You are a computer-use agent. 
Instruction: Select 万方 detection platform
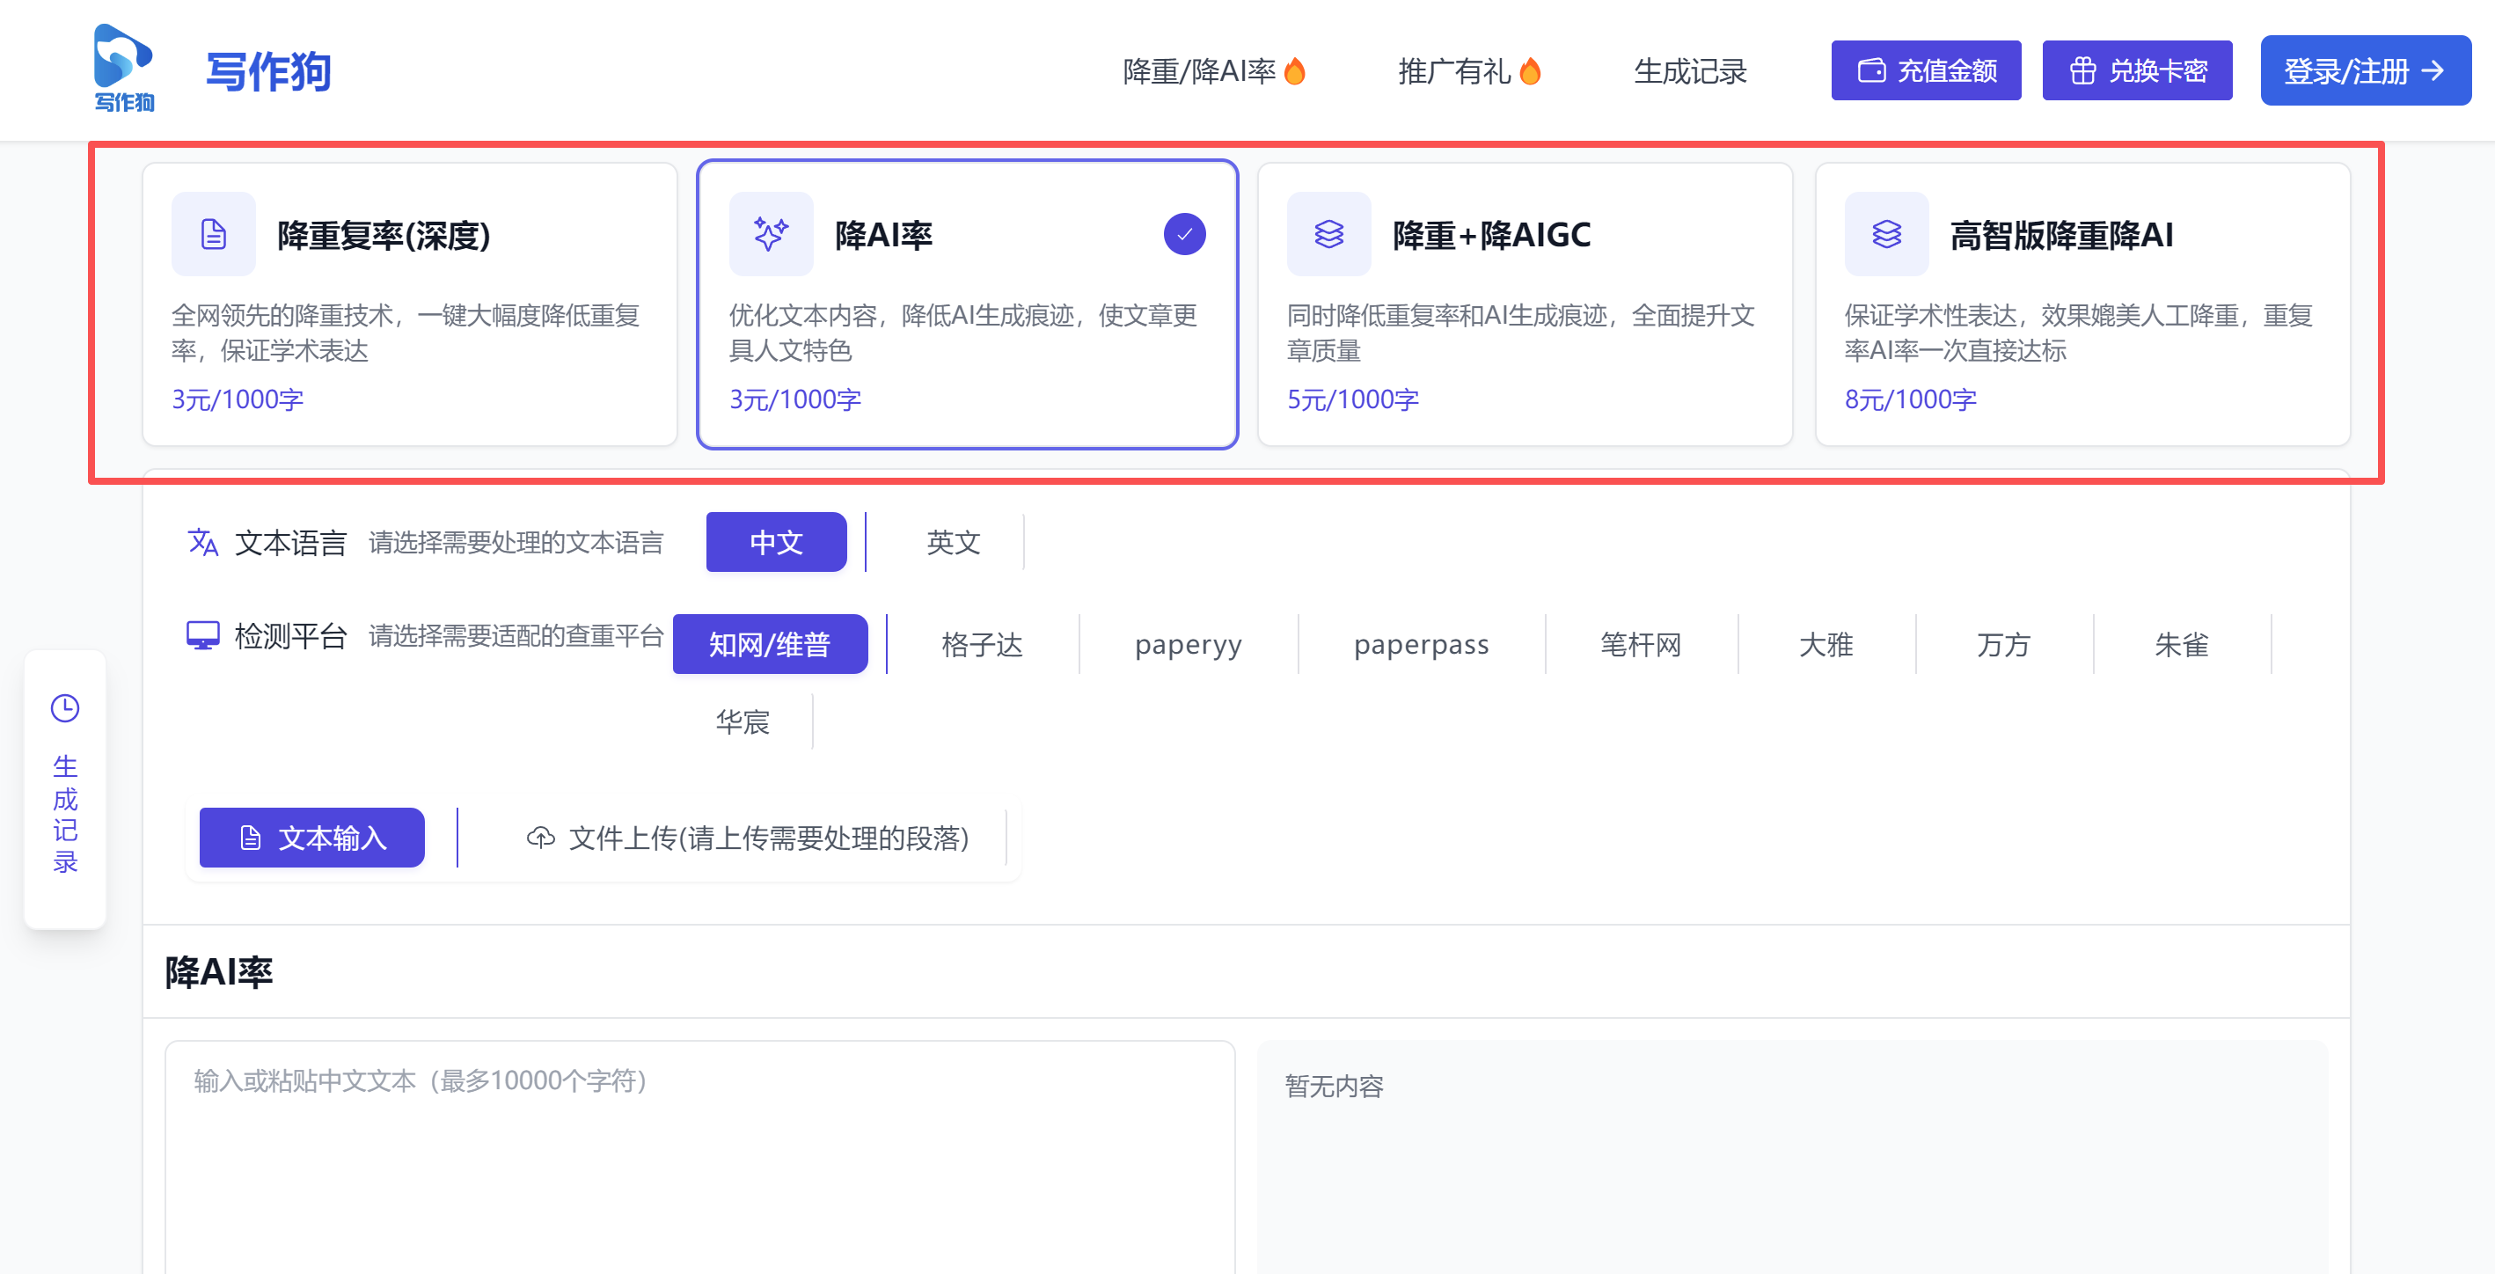coord(2004,643)
